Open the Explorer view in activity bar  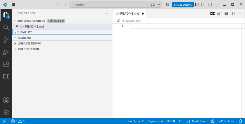click(6, 15)
